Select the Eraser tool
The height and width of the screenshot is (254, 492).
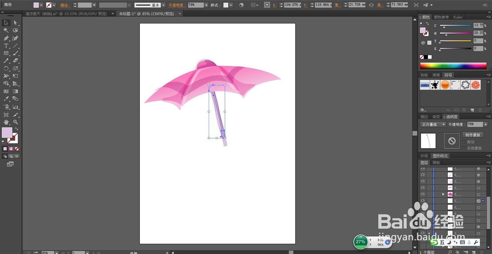pyautogui.click(x=15, y=61)
